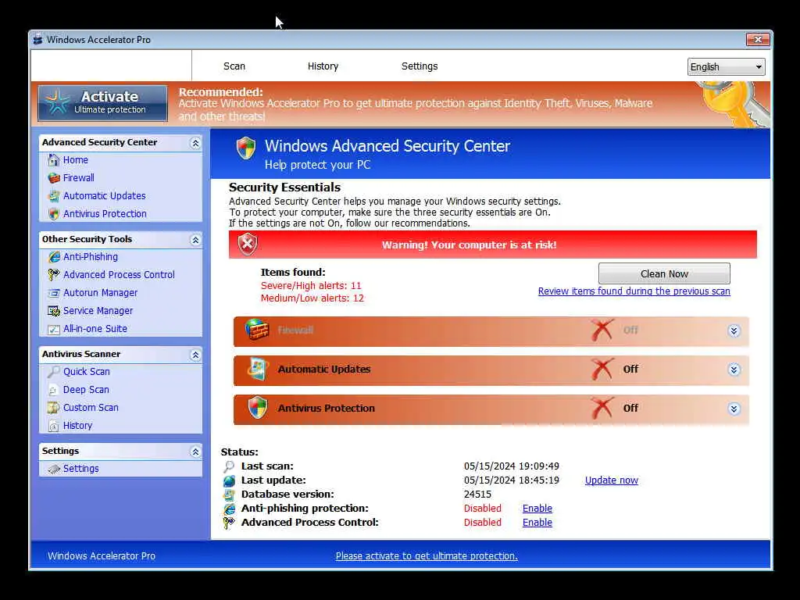Select Deep Scan in sidebar
This screenshot has width=800, height=600.
[x=86, y=390]
